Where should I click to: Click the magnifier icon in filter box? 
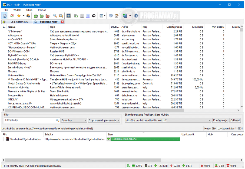58,120
